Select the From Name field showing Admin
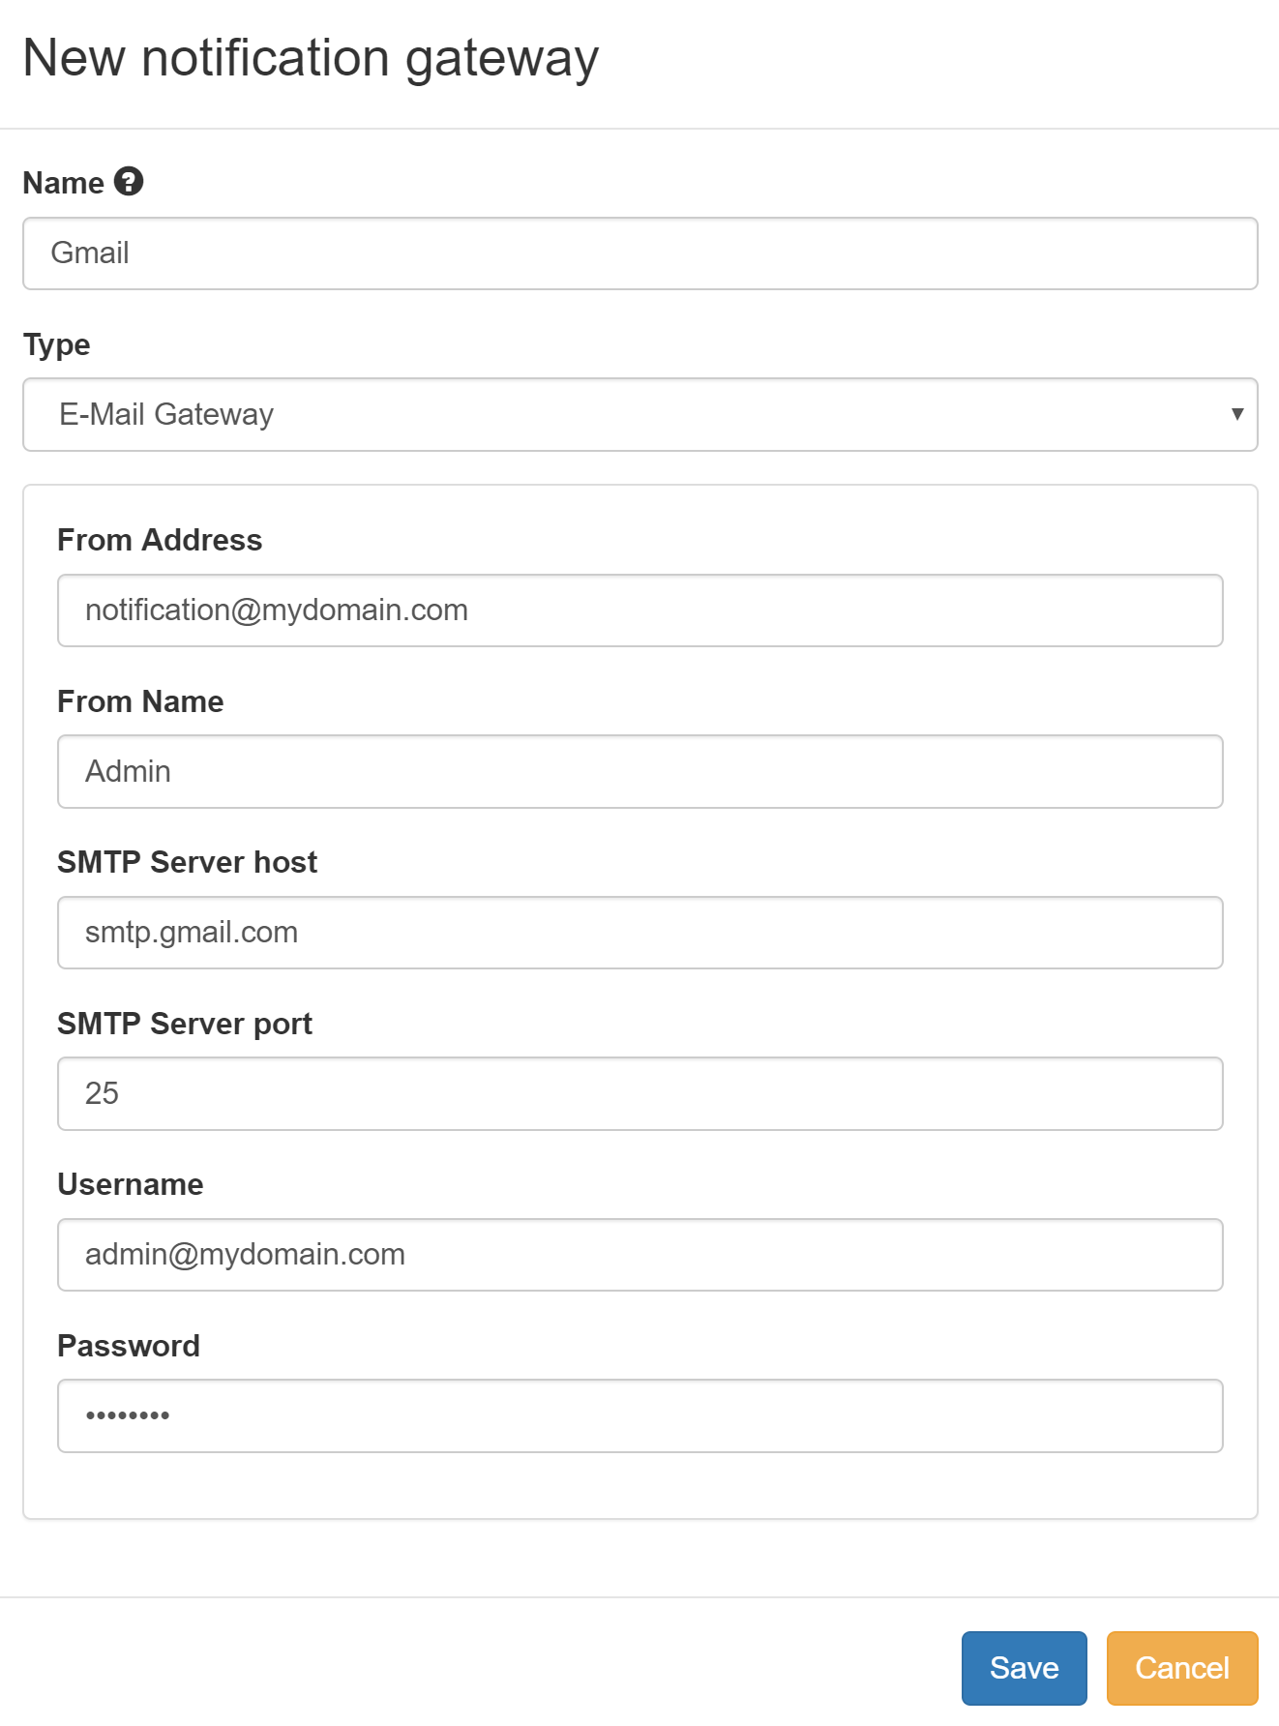 click(x=639, y=771)
